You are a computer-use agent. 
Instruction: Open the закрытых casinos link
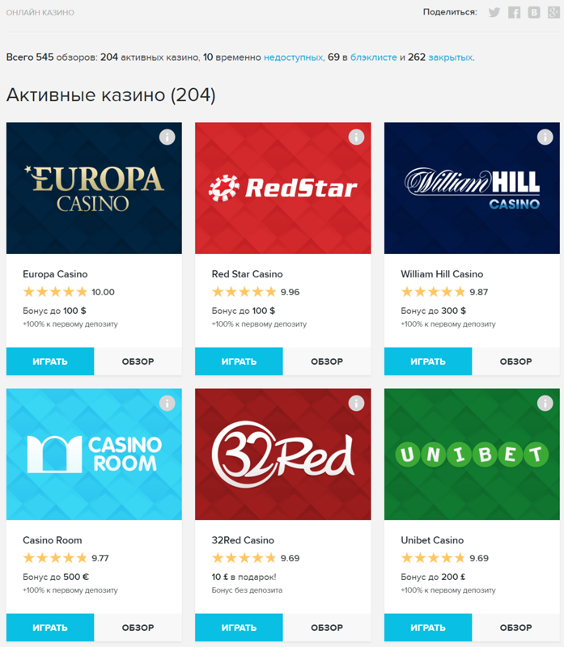point(451,57)
